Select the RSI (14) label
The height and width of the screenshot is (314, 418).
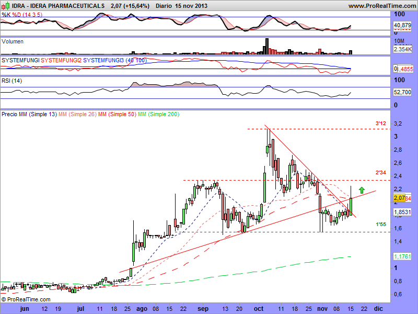(x=11, y=81)
